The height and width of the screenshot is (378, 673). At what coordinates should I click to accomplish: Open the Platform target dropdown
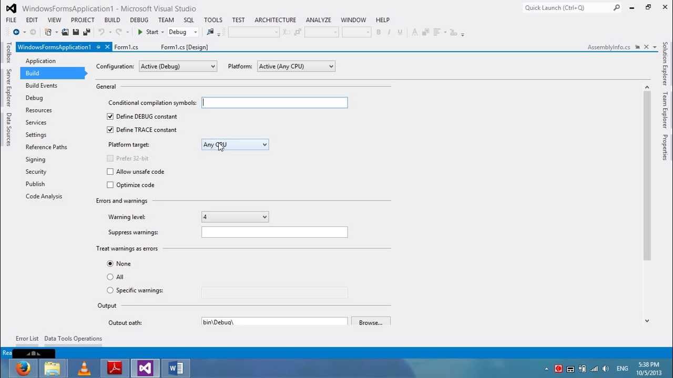click(x=235, y=144)
